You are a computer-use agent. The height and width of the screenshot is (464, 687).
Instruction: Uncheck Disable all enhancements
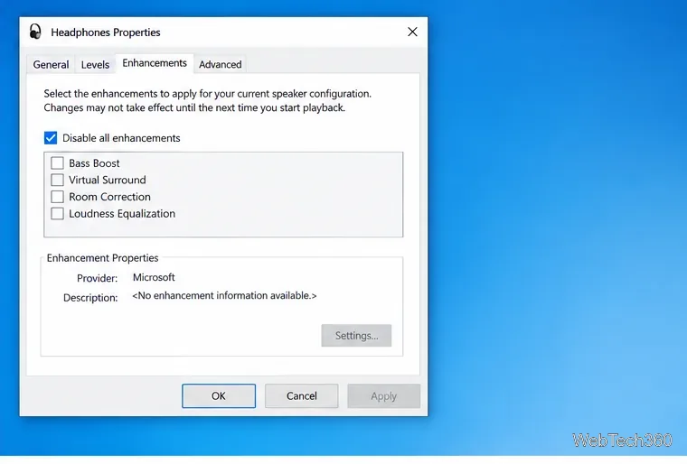tap(51, 138)
